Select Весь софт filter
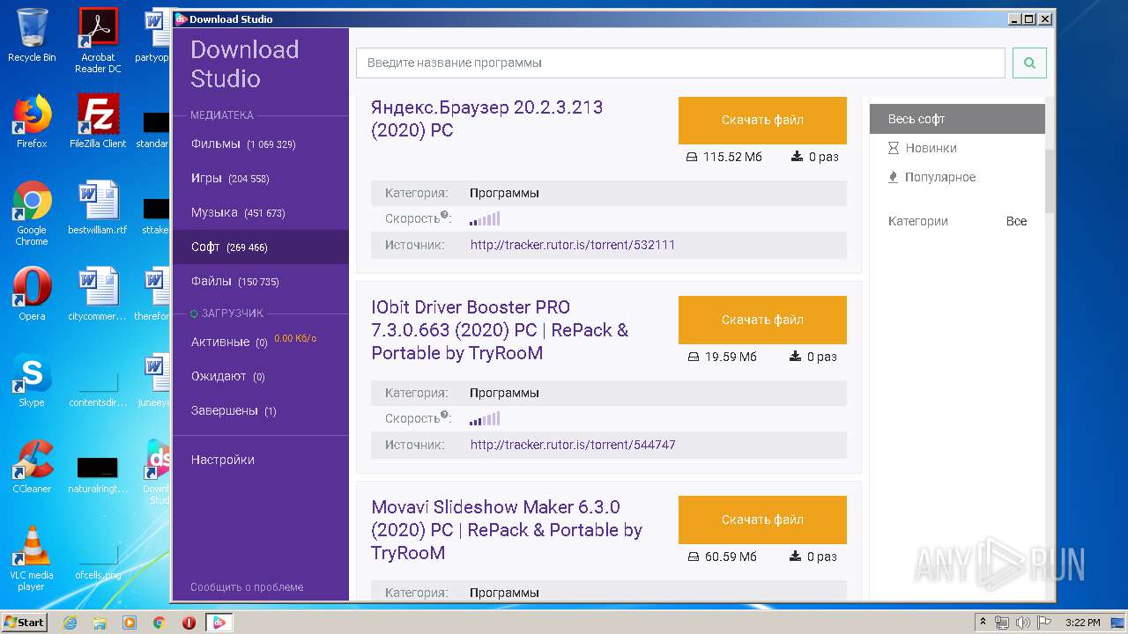 pyautogui.click(x=957, y=119)
